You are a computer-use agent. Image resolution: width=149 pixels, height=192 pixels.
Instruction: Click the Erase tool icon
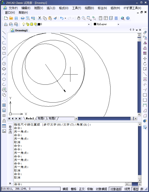145,32
